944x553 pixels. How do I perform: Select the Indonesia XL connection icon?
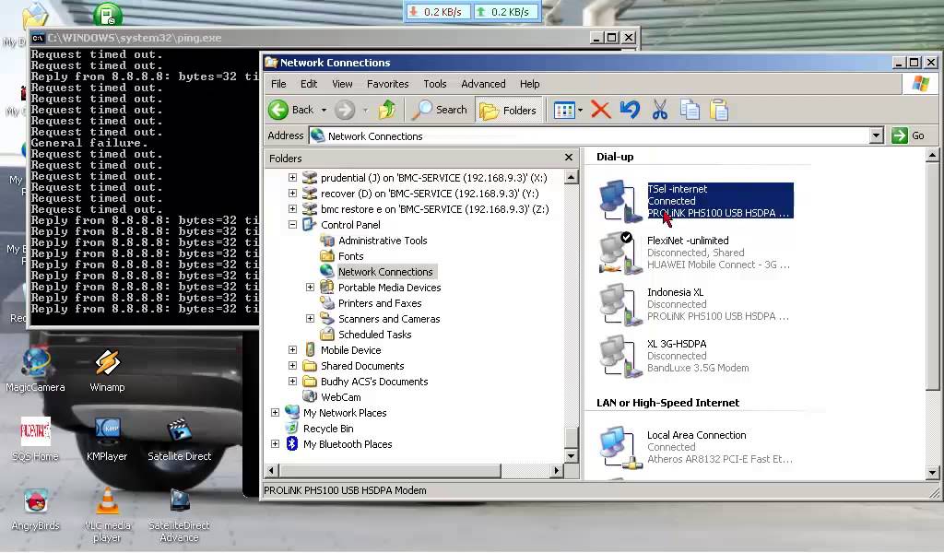(x=620, y=304)
